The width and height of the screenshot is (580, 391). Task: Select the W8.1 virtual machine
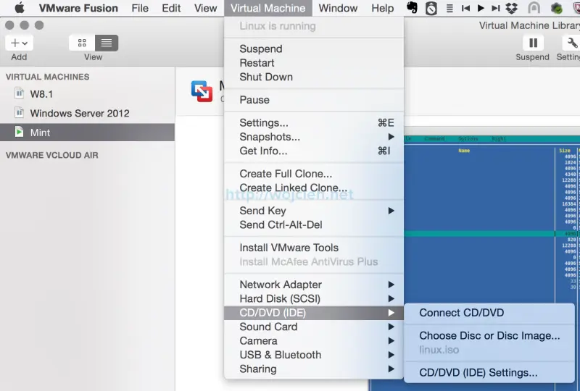tap(87, 94)
